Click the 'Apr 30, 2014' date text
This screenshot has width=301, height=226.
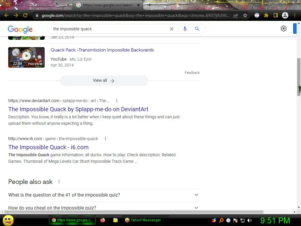[62, 65]
